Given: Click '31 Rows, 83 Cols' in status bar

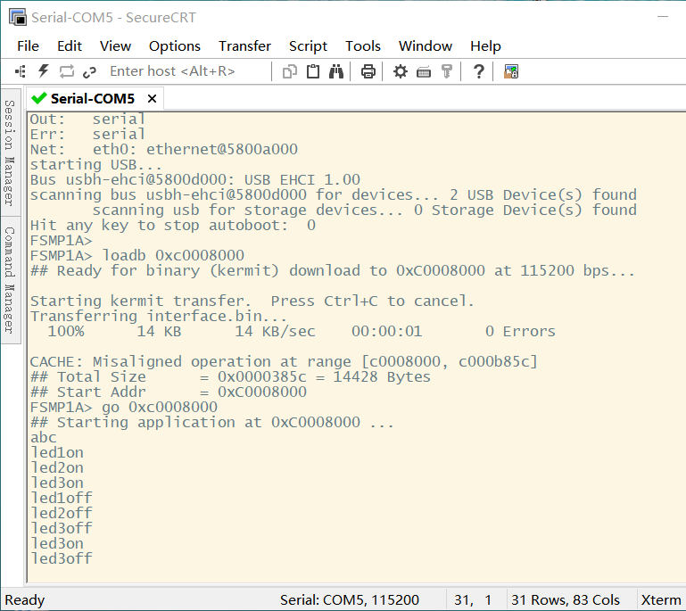Looking at the screenshot, I should [566, 599].
